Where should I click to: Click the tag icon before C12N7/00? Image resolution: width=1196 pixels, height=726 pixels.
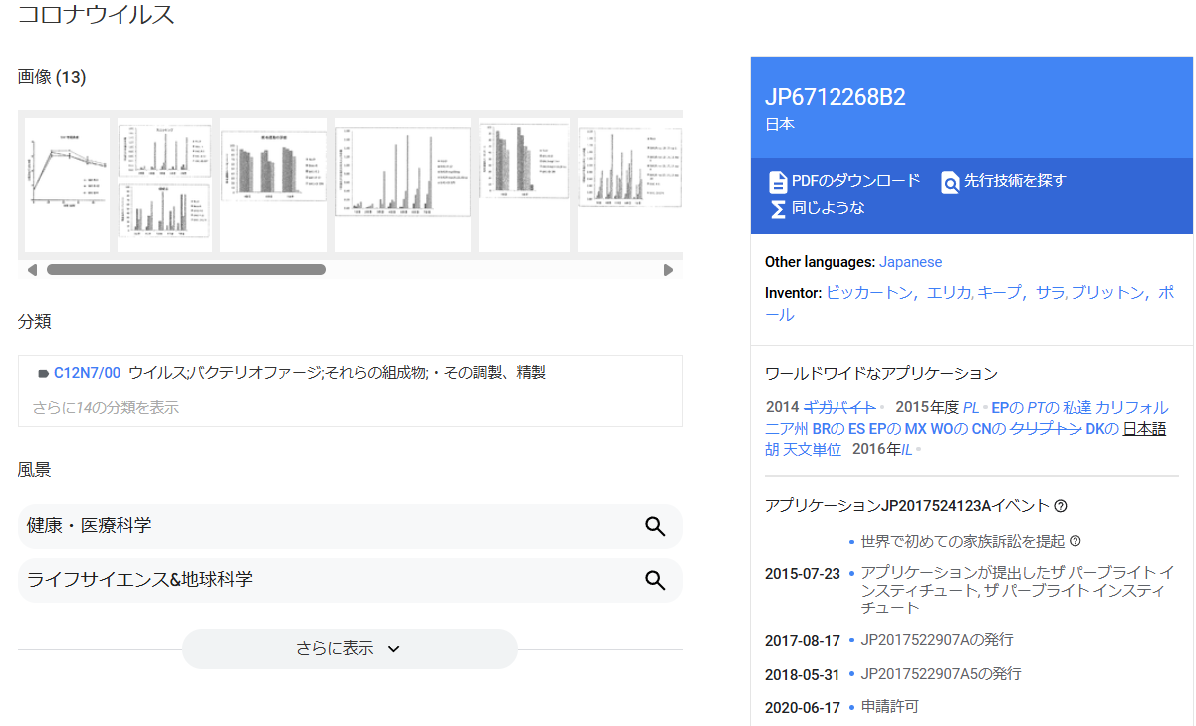click(43, 374)
